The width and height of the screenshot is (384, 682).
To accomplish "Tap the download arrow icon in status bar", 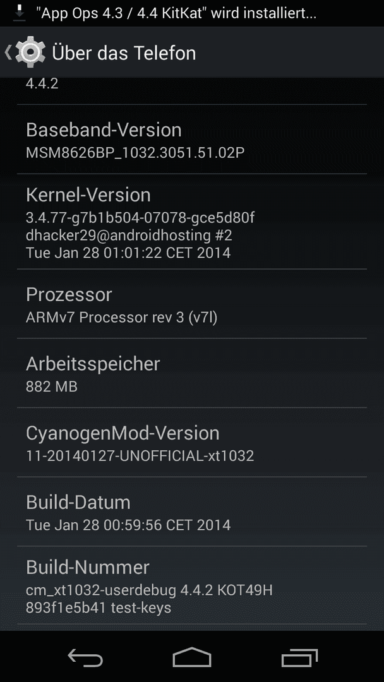I will point(19,13).
